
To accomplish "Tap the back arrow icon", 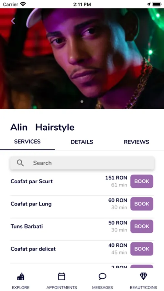I will tap(13, 21).
